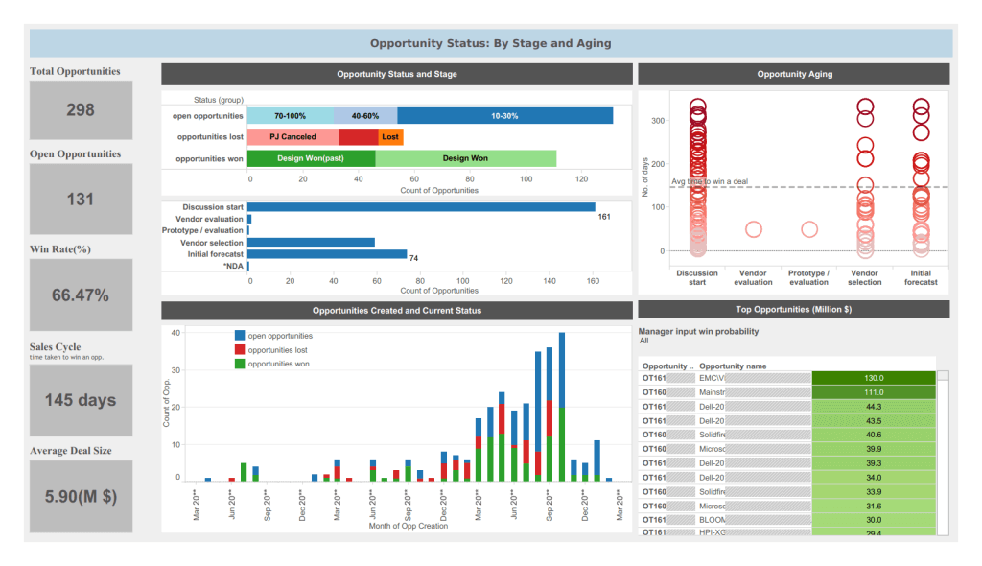
Task: Click the Opportunity name column header
Action: coord(733,366)
